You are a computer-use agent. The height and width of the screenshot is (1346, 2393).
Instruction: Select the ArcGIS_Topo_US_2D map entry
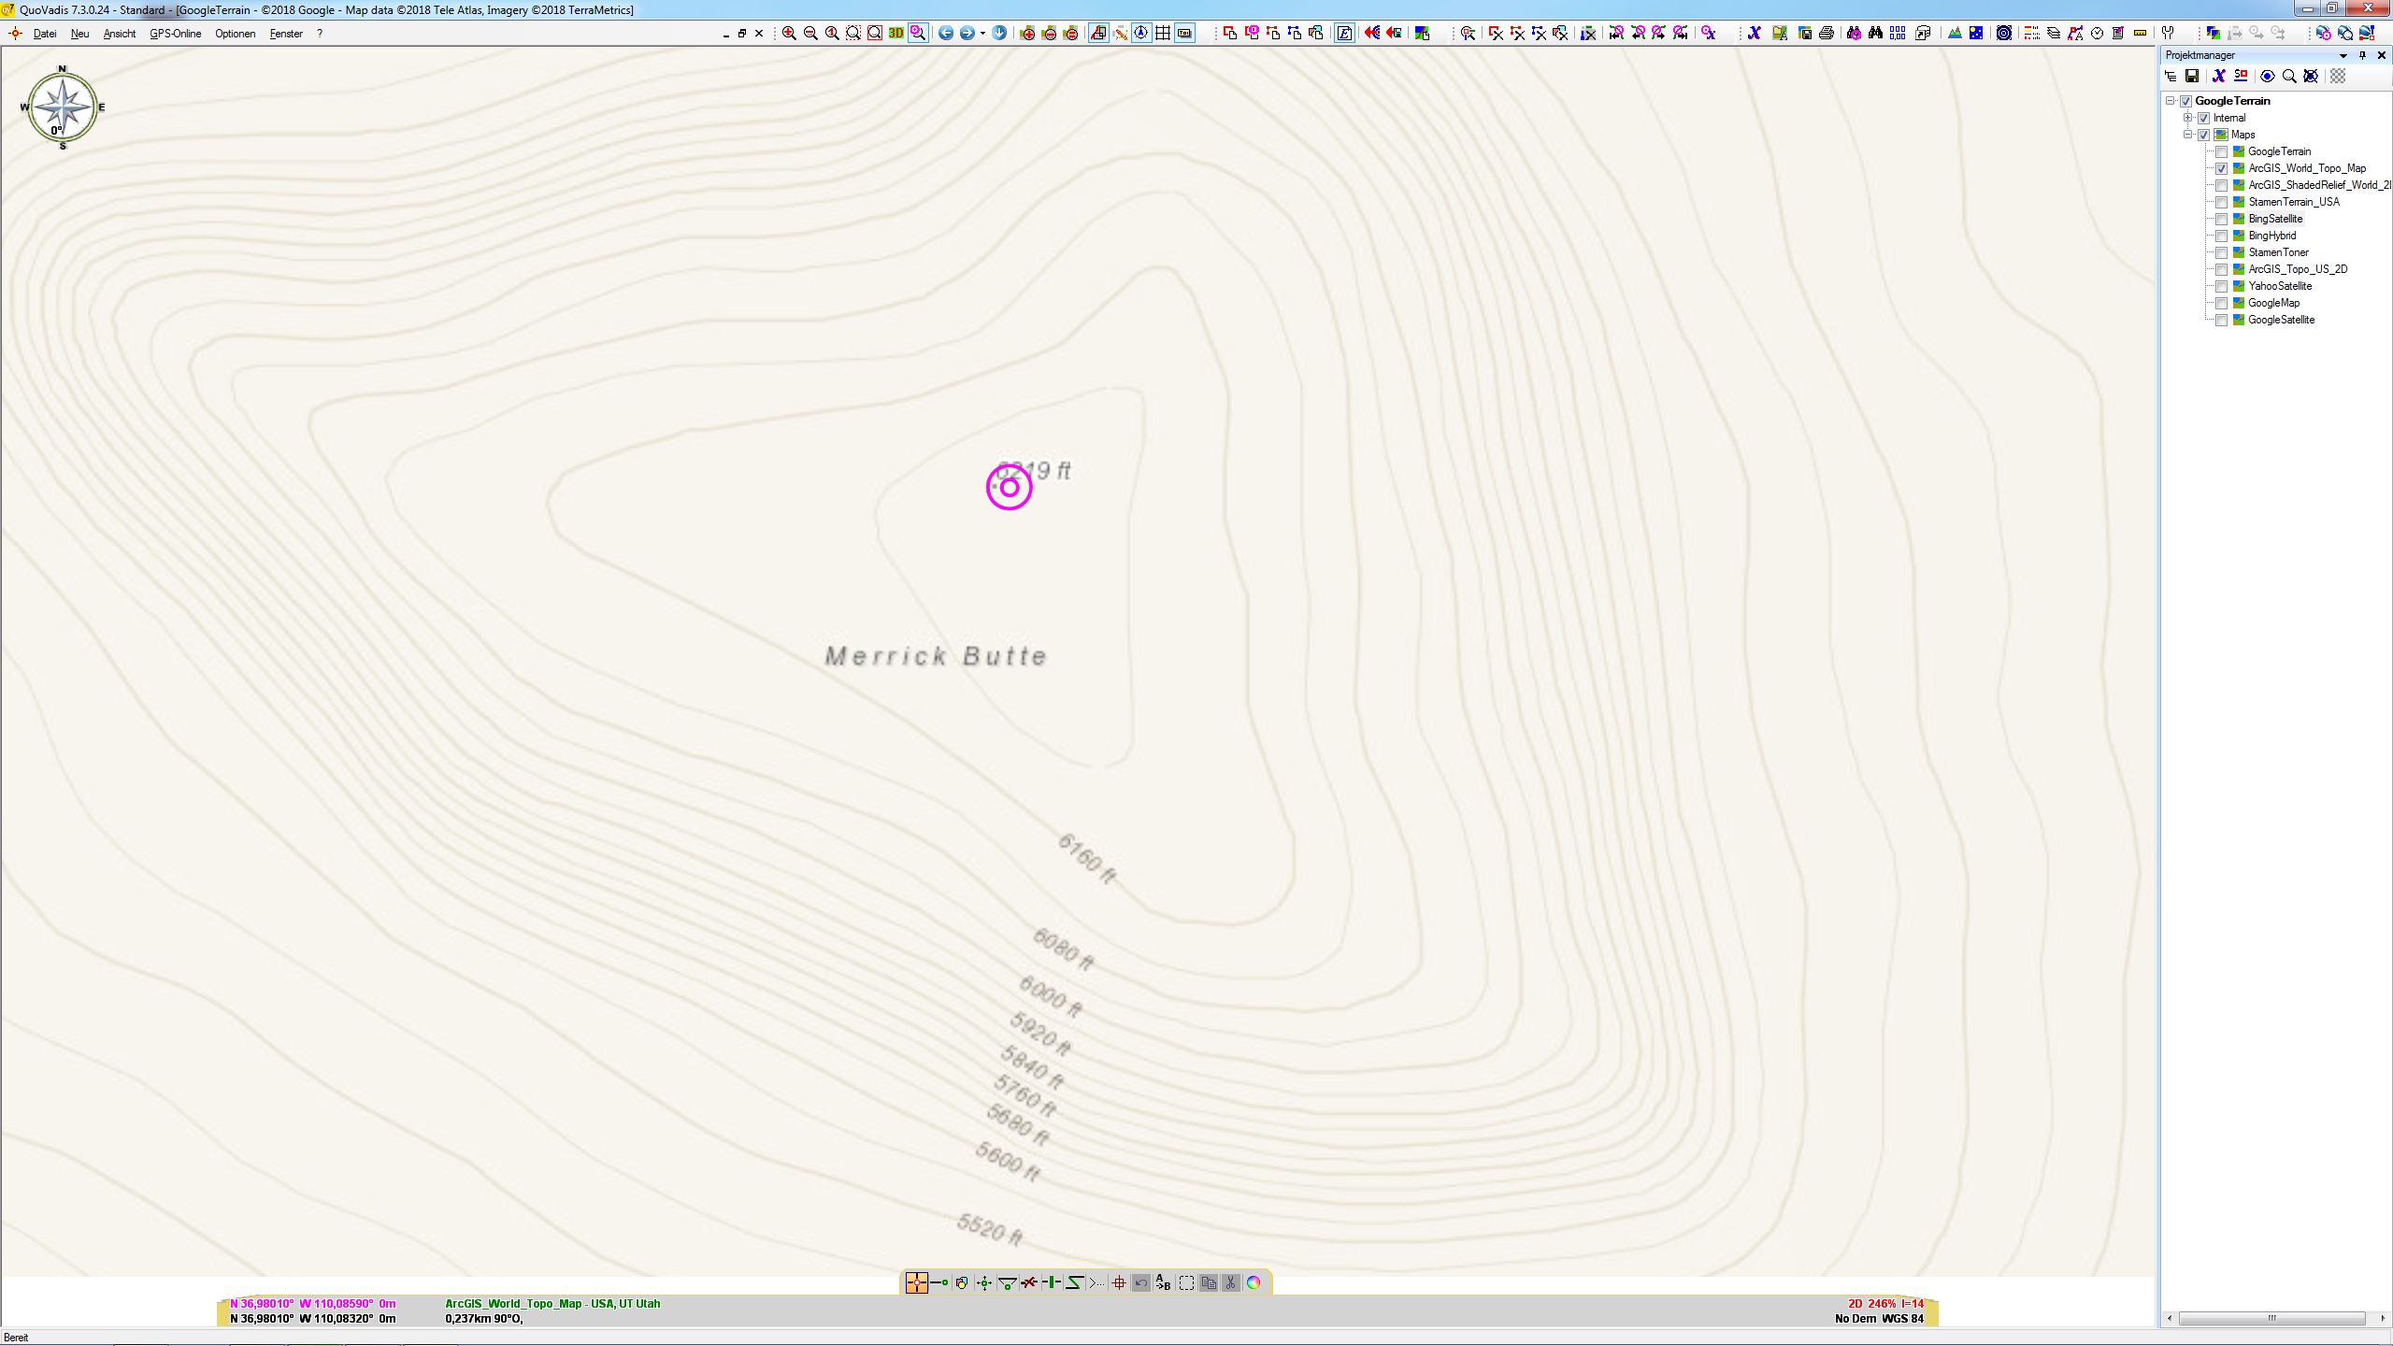tap(2298, 269)
